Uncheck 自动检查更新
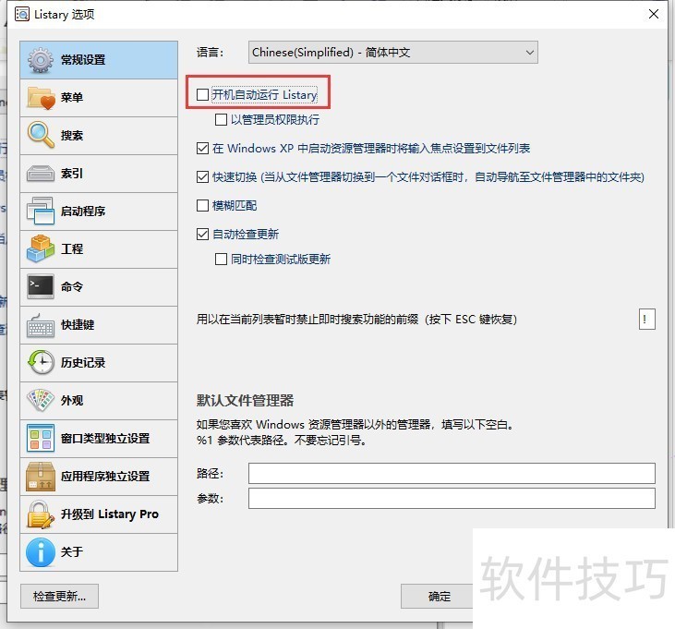Image resolution: width=675 pixels, height=629 pixels. [x=202, y=235]
